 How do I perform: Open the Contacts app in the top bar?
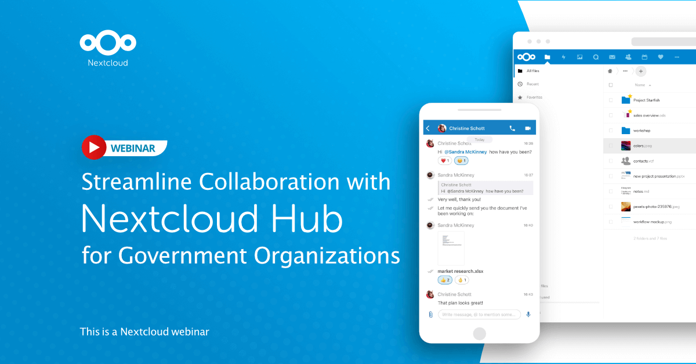click(x=628, y=57)
